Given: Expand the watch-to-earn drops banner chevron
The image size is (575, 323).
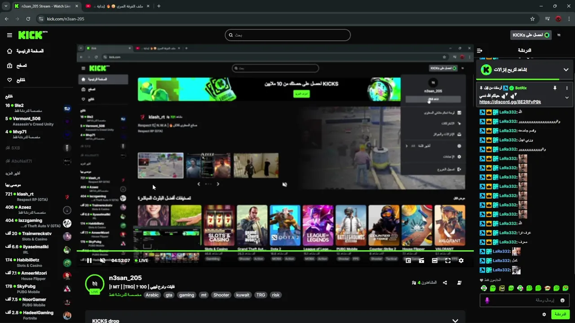Looking at the screenshot, I should (x=566, y=70).
